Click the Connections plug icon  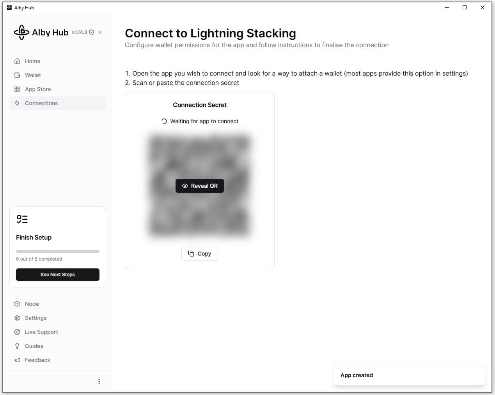[17, 103]
